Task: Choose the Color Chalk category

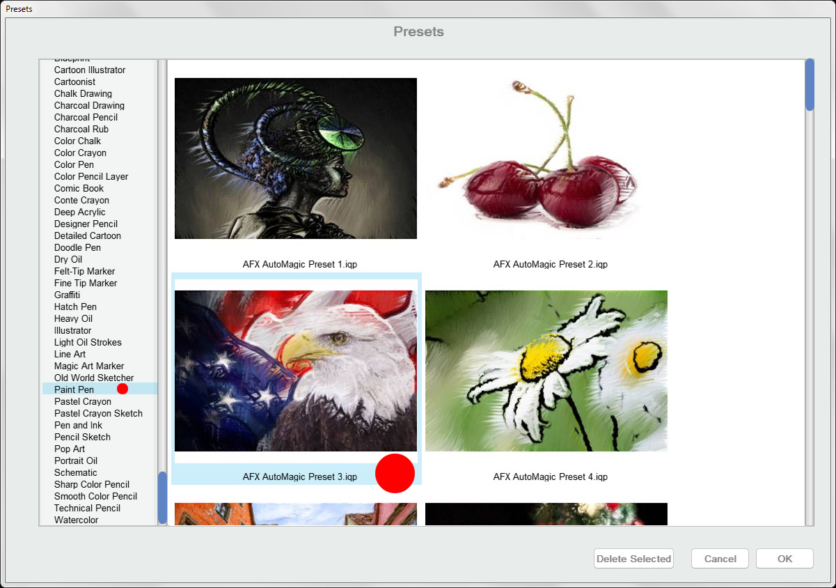Action: point(77,141)
